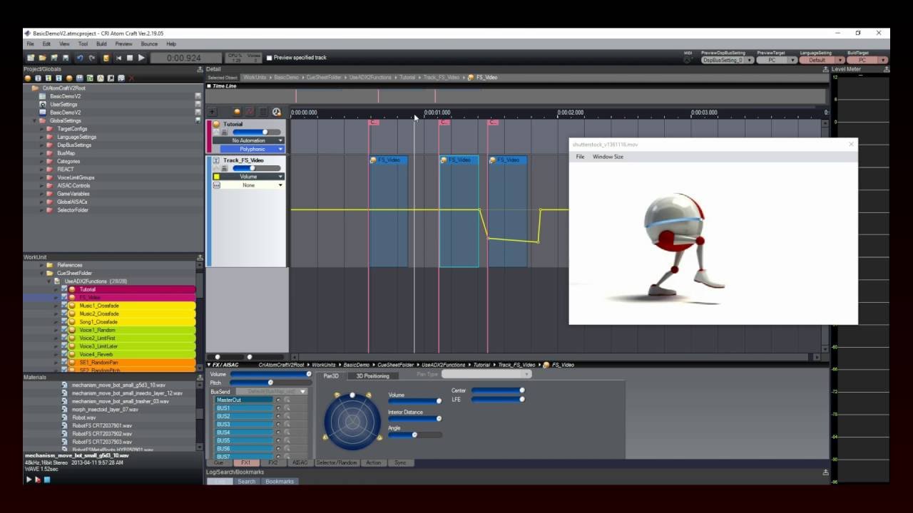Switch to the Selector/Random tab
Image resolution: width=913 pixels, height=513 pixels.
[x=337, y=462]
